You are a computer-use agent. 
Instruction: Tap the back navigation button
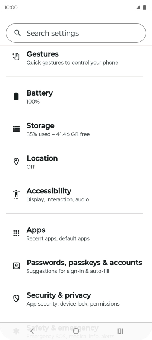tap(32, 331)
